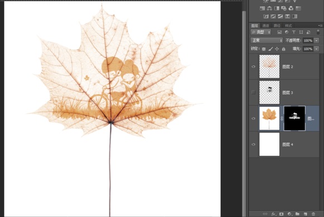Screen dimensions: 324x217
Task: Open the fx layer style menu
Action: [x=273, y=214]
